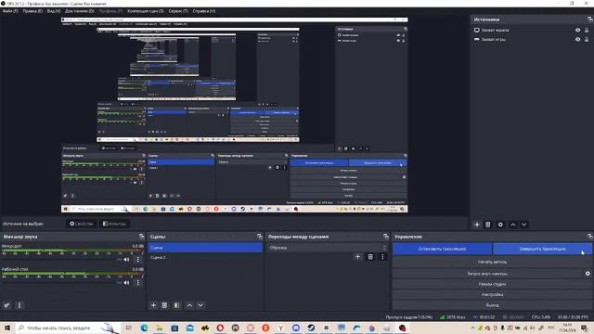Viewport: 594px width, 334px height.
Task: Toggle visibility of Захват игры source
Action: pos(577,39)
